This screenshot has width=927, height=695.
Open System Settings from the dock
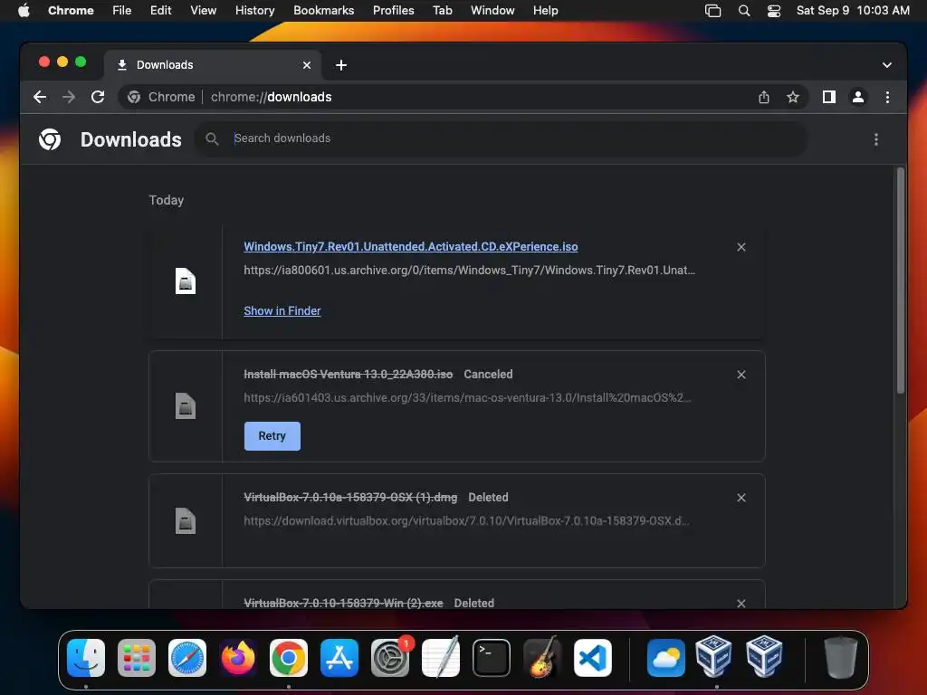pyautogui.click(x=390, y=658)
